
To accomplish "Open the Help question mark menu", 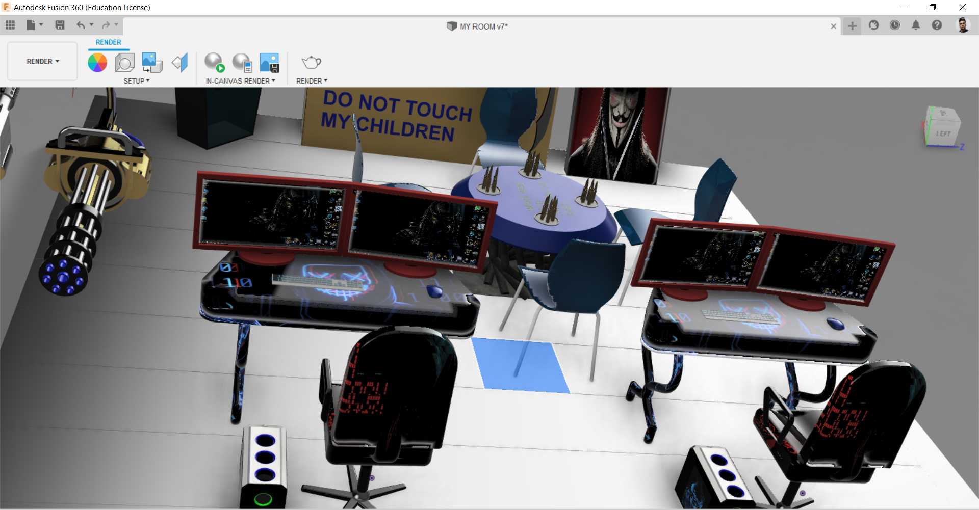I will 937,25.
